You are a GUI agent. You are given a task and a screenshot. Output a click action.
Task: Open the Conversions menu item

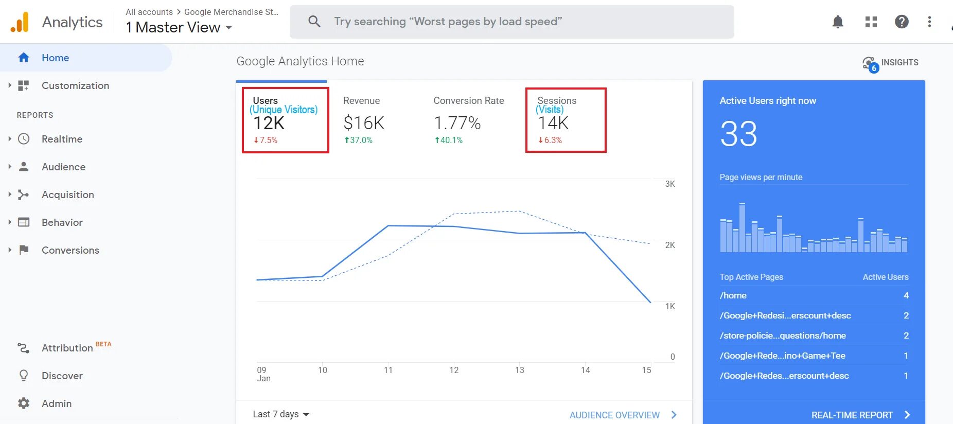pos(70,250)
